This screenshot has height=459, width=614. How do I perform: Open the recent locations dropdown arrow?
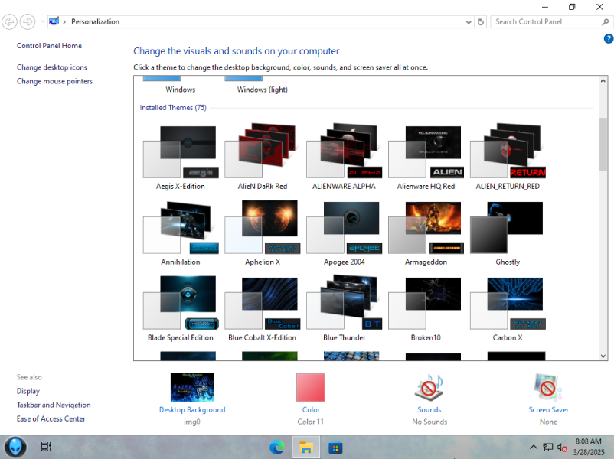click(42, 22)
